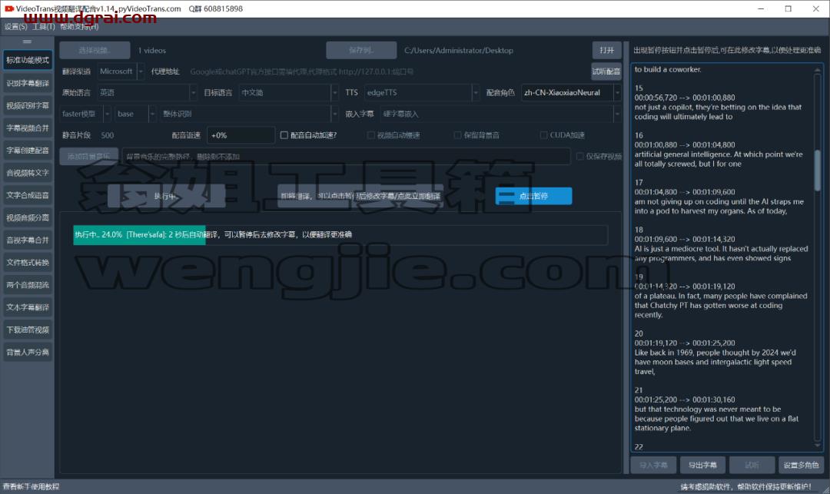
Task: Enable the CUDA加速 checkbox
Action: (x=543, y=135)
